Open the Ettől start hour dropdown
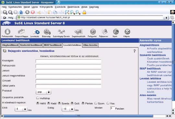Screen dimensions: 175x119 coord(21,109)
